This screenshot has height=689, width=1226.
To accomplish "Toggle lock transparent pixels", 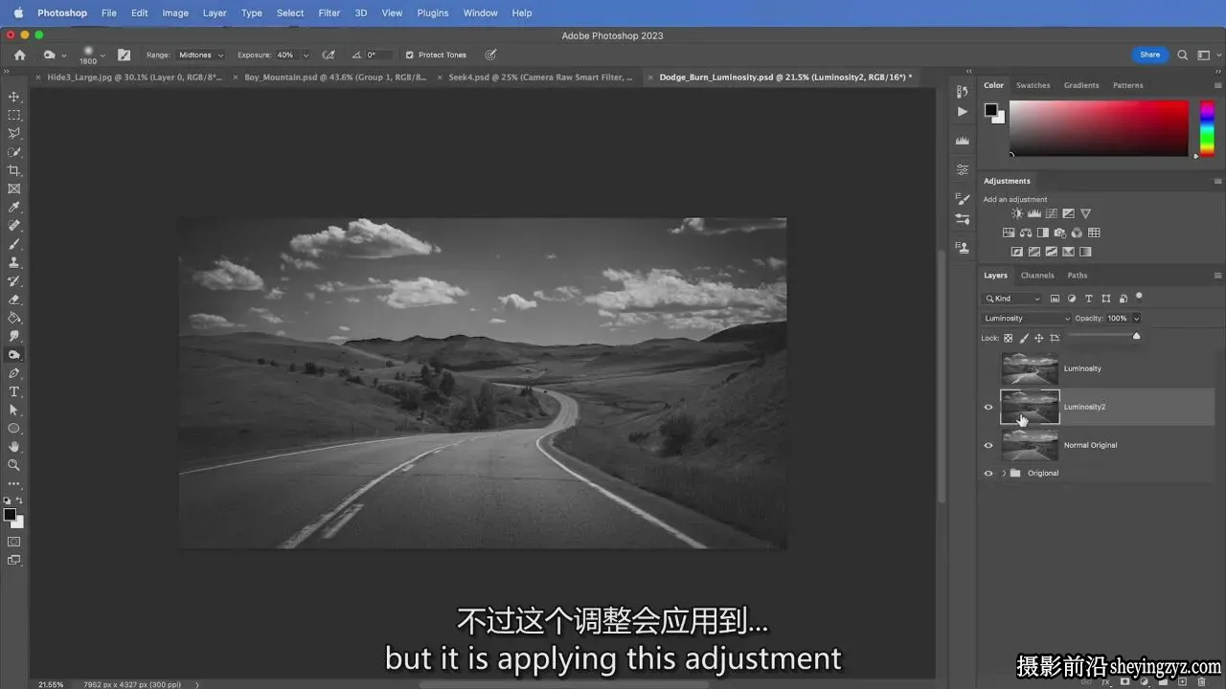I will point(1009,338).
